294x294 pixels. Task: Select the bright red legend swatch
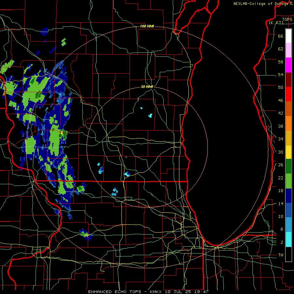(x=288, y=94)
